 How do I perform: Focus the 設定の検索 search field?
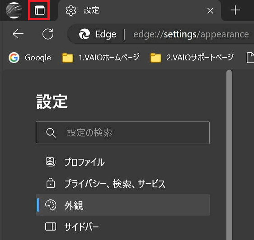122,132
